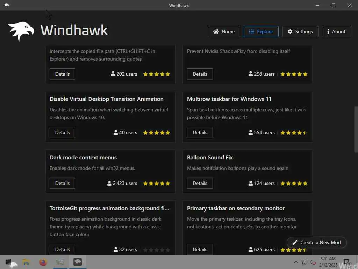The image size is (358, 269).
Task: Click text 'Prevent Nvidia ShadowPlay from disabling itself'
Action: 238,51
